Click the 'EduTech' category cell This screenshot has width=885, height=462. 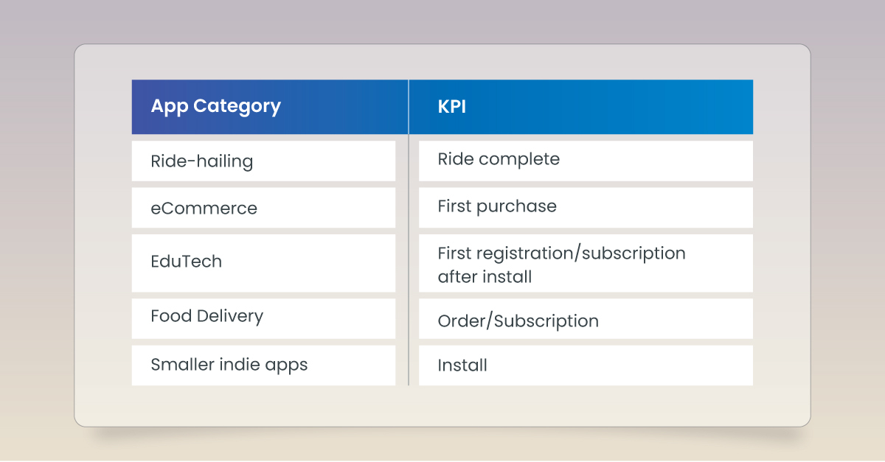pyautogui.click(x=263, y=263)
